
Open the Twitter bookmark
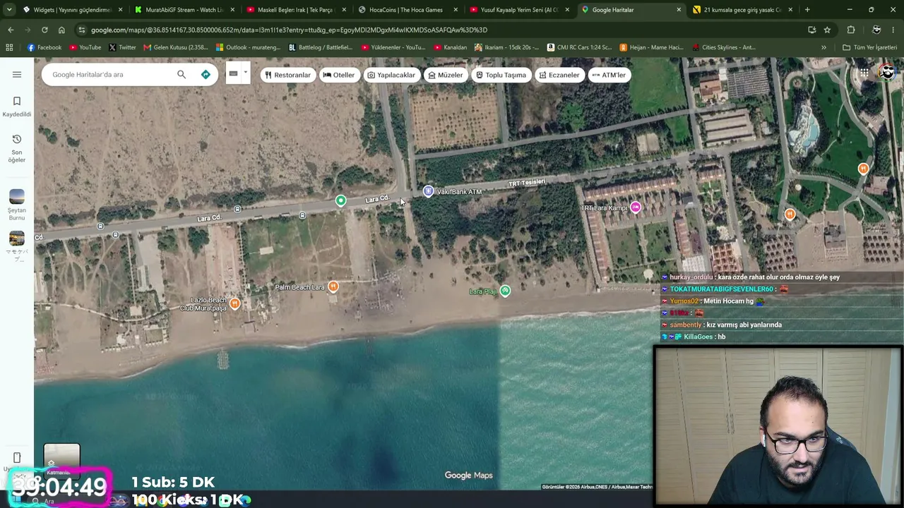point(122,47)
